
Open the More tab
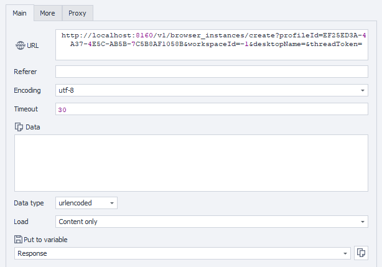pos(47,12)
